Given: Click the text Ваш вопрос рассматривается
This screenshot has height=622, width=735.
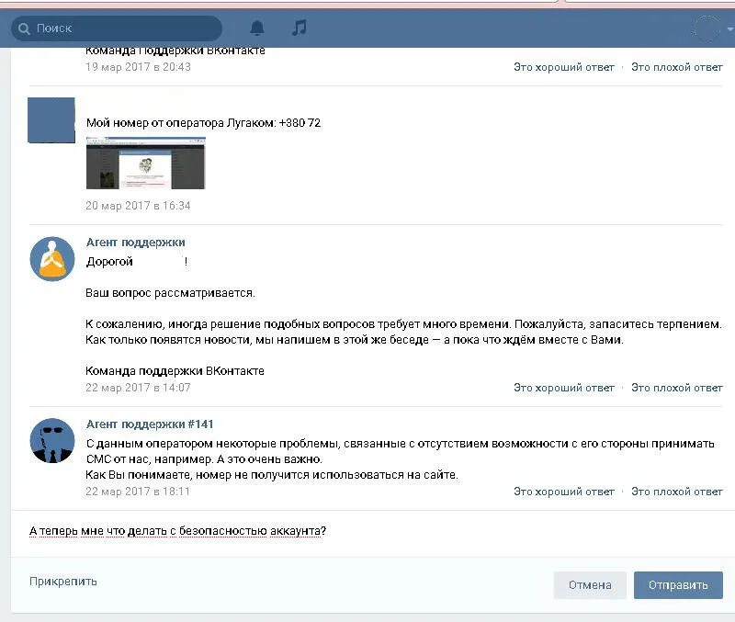Looking at the screenshot, I should (170, 293).
